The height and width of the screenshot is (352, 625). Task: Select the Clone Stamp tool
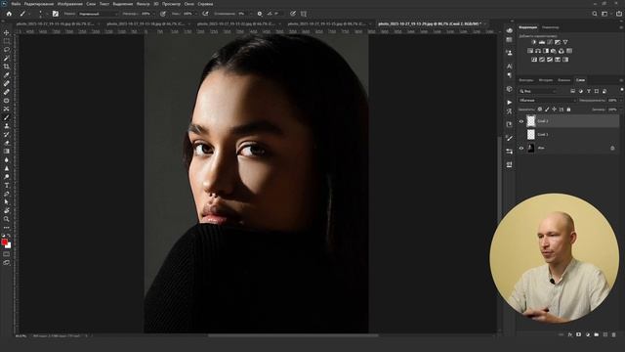[7, 125]
